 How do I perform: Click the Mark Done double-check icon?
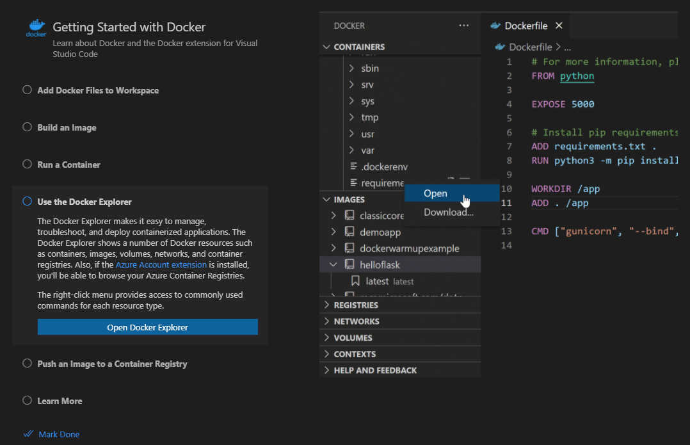(x=29, y=434)
